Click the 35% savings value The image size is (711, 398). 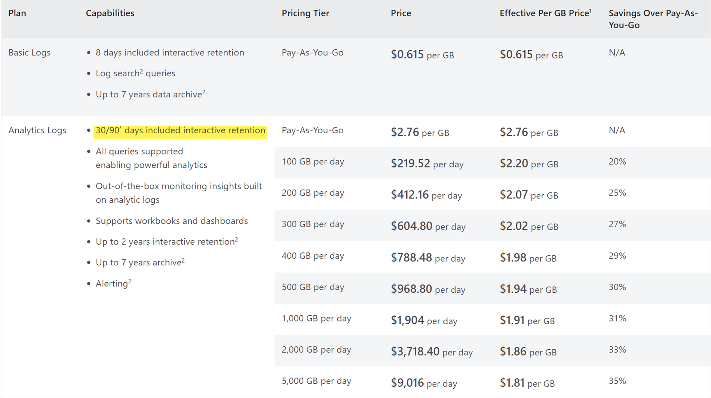point(617,381)
